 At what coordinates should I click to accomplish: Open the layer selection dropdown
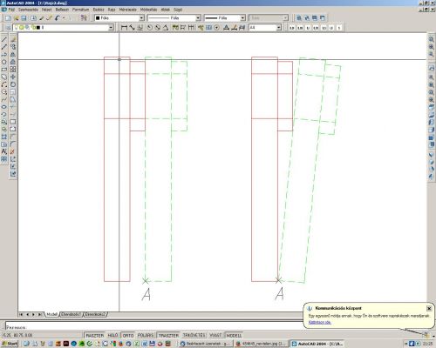click(64, 28)
